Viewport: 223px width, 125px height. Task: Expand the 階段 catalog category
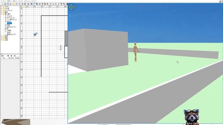point(1,12)
